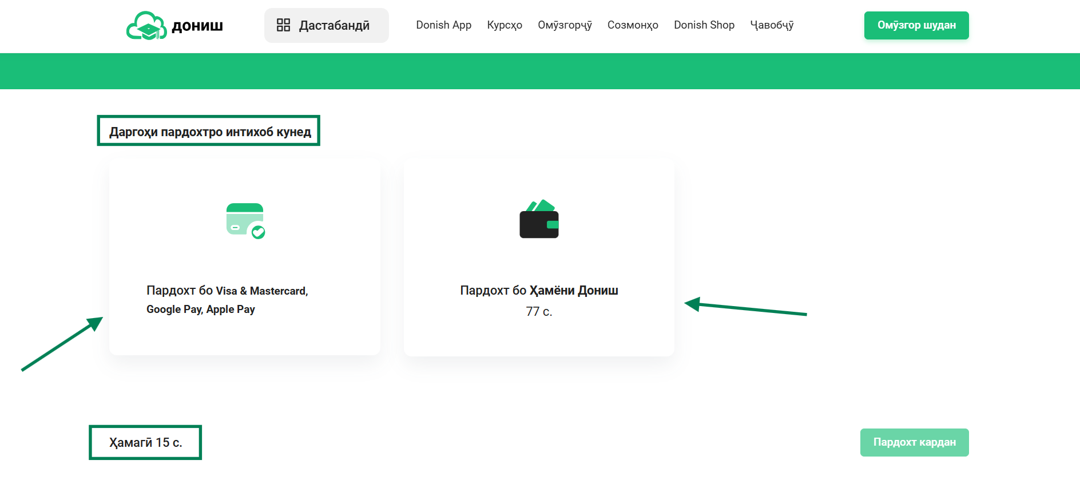Visit the Donish Shop link

(x=704, y=25)
